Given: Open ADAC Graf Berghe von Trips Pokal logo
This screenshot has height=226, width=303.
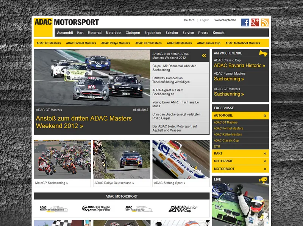Looking at the screenshot, I should (96, 209).
